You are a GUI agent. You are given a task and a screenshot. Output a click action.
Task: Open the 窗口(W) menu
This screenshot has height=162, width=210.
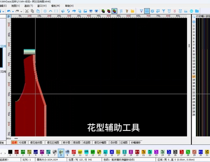[x=42, y=6]
